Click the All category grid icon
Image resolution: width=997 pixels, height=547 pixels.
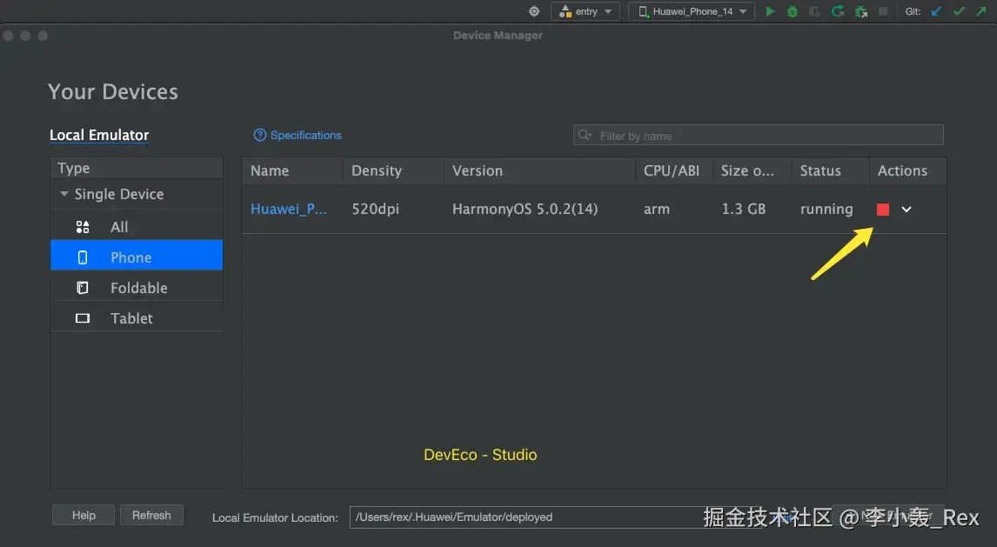[83, 227]
